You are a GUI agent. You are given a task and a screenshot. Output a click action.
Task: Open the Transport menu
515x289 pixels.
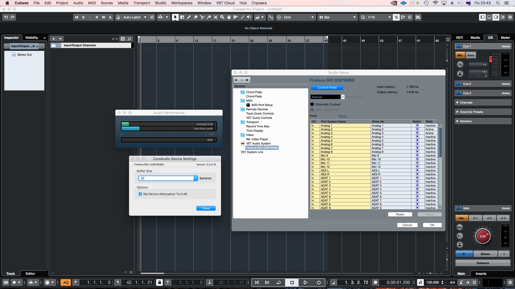(x=142, y=3)
